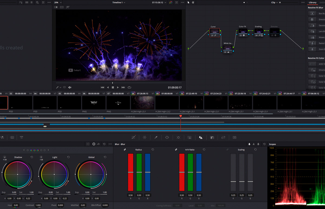Viewport: 325px width, 209px height.
Task: Select Mosaic Blur effect in library
Action: point(316,37)
